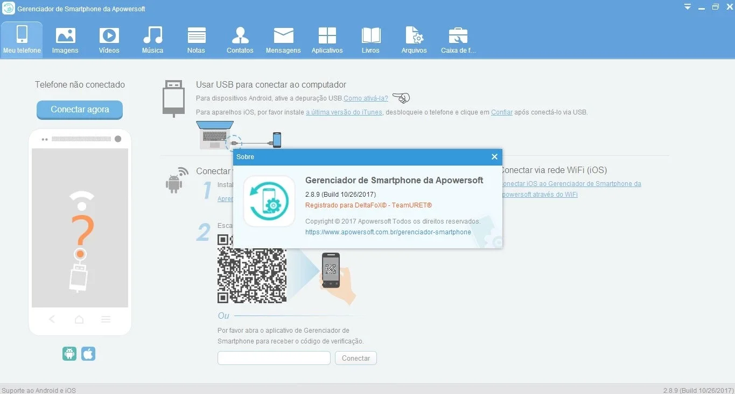Click the Android WiFi icon
The width and height of the screenshot is (735, 394).
tap(177, 180)
